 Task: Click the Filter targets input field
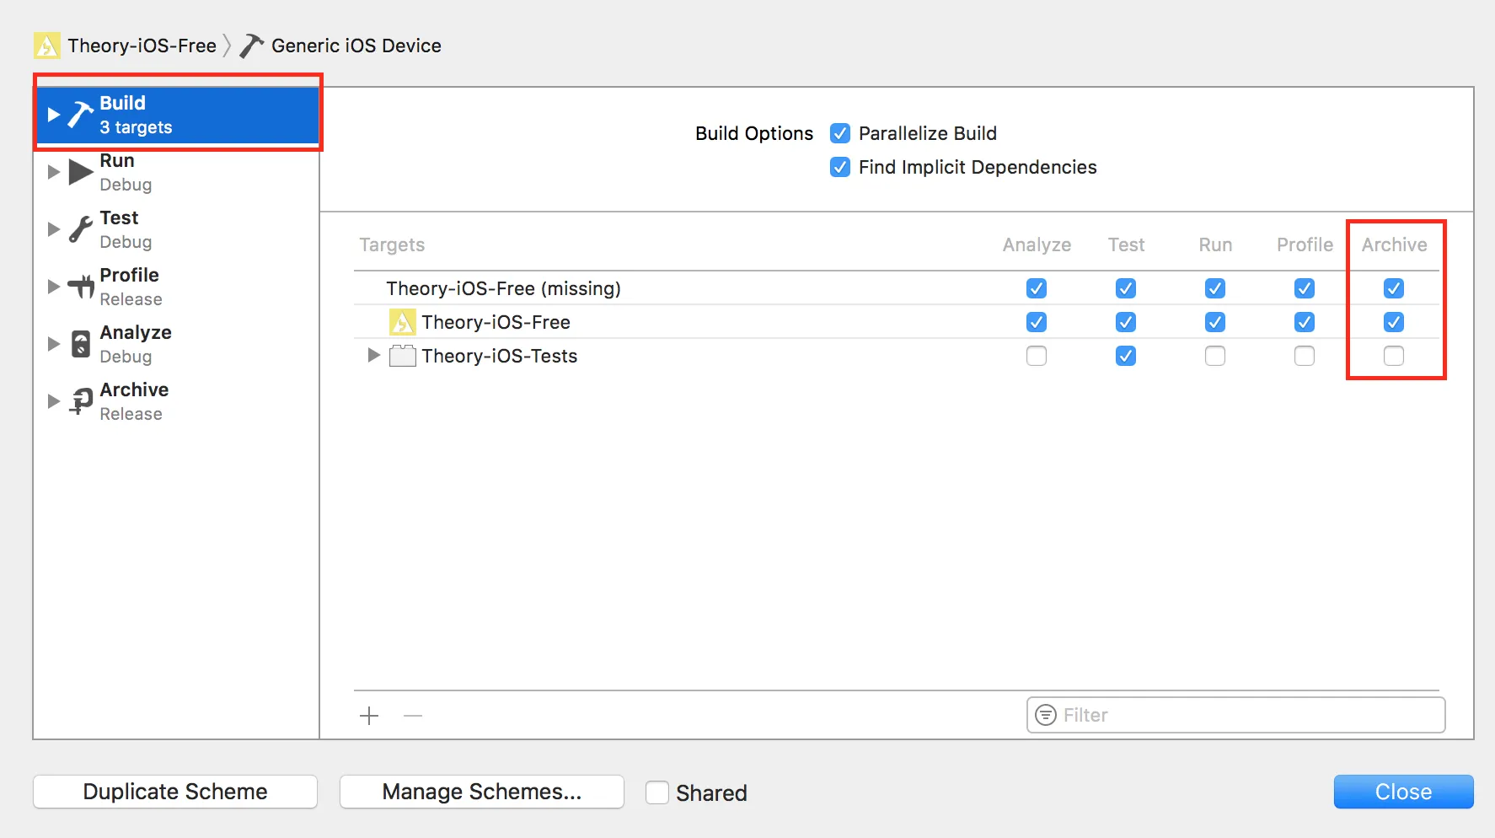1247,715
